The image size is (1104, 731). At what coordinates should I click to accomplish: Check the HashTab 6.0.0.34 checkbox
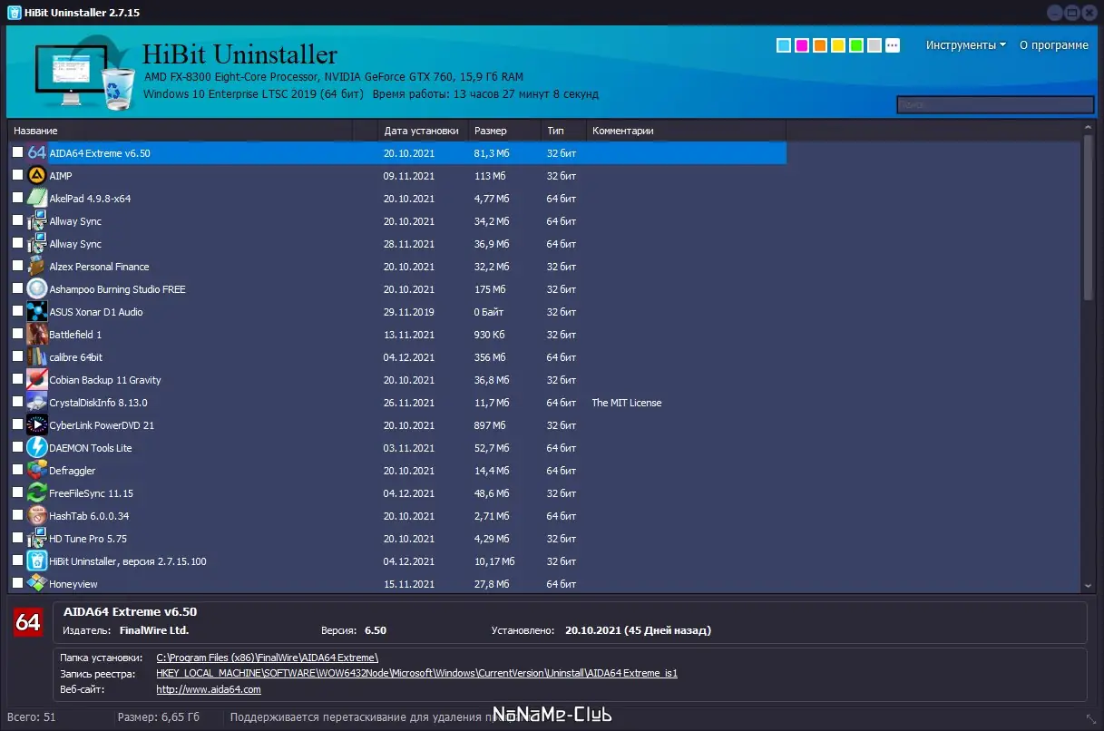(x=17, y=515)
